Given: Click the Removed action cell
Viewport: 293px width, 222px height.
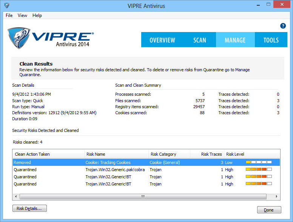Looking at the screenshot, I should click(x=22, y=162).
